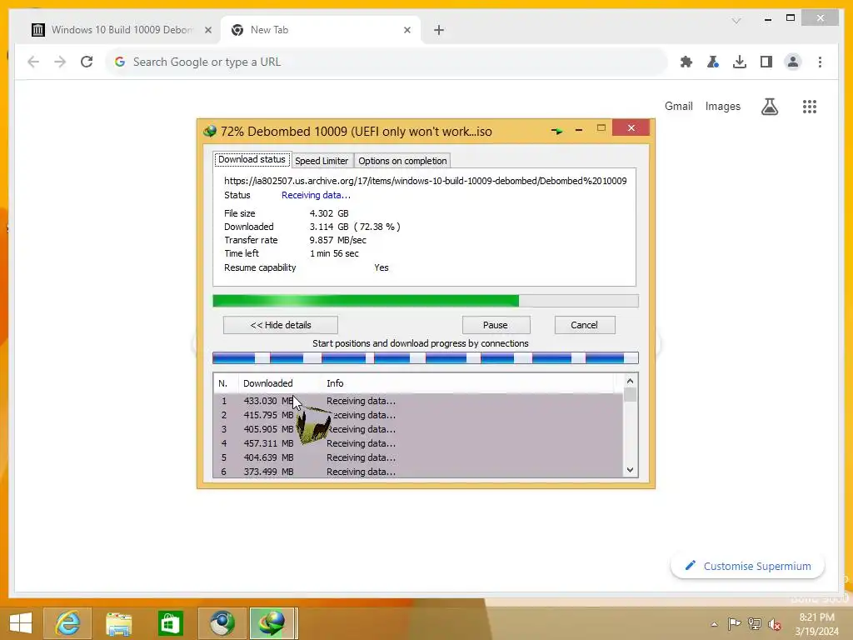Select the New Tab browser tab
The image size is (853, 640).
click(321, 30)
